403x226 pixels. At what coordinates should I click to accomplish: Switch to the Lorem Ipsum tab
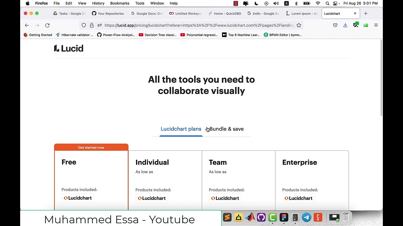pyautogui.click(x=302, y=13)
